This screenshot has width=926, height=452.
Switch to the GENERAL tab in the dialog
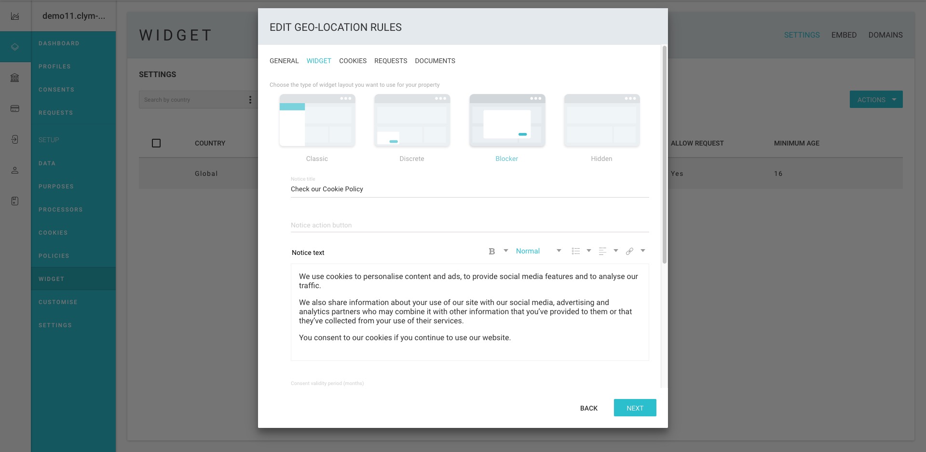point(284,61)
